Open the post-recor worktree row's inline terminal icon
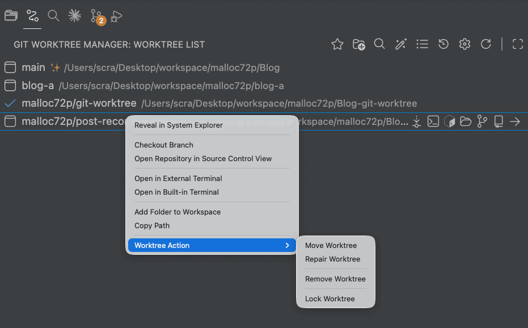 click(x=433, y=121)
